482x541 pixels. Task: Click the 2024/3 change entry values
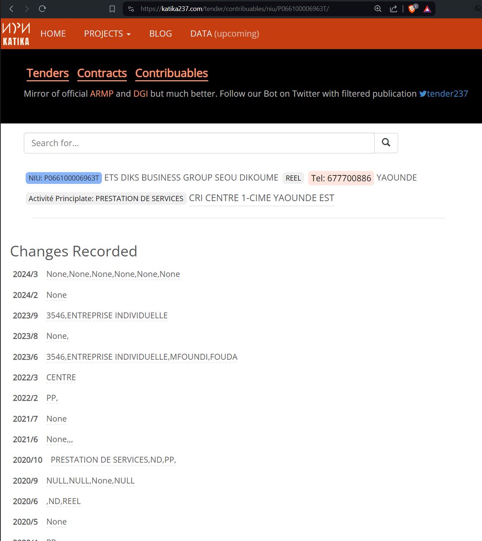(113, 274)
